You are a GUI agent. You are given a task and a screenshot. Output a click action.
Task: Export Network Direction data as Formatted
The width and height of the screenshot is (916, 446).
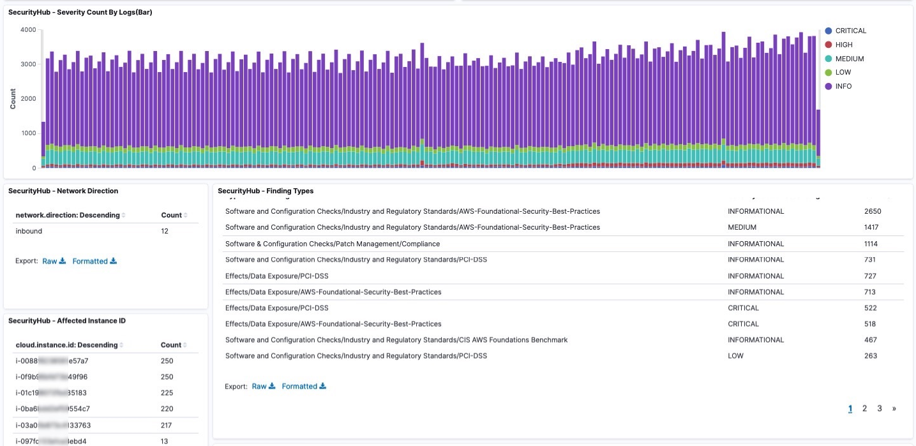point(94,261)
